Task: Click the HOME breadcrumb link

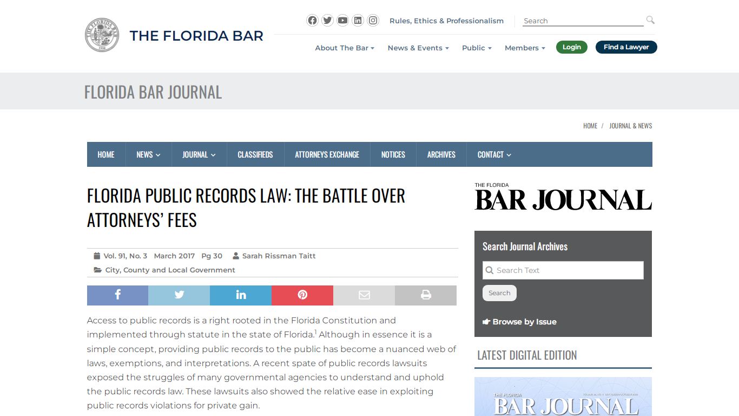Action: pyautogui.click(x=590, y=126)
